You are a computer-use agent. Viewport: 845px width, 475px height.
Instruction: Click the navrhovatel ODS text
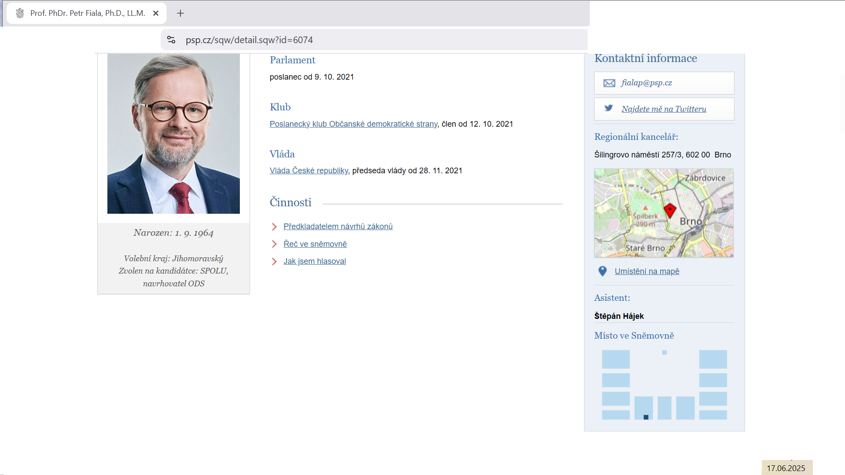(x=173, y=284)
